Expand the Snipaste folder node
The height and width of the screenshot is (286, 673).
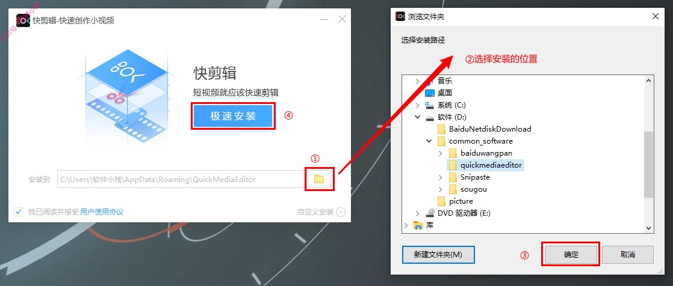coord(441,177)
